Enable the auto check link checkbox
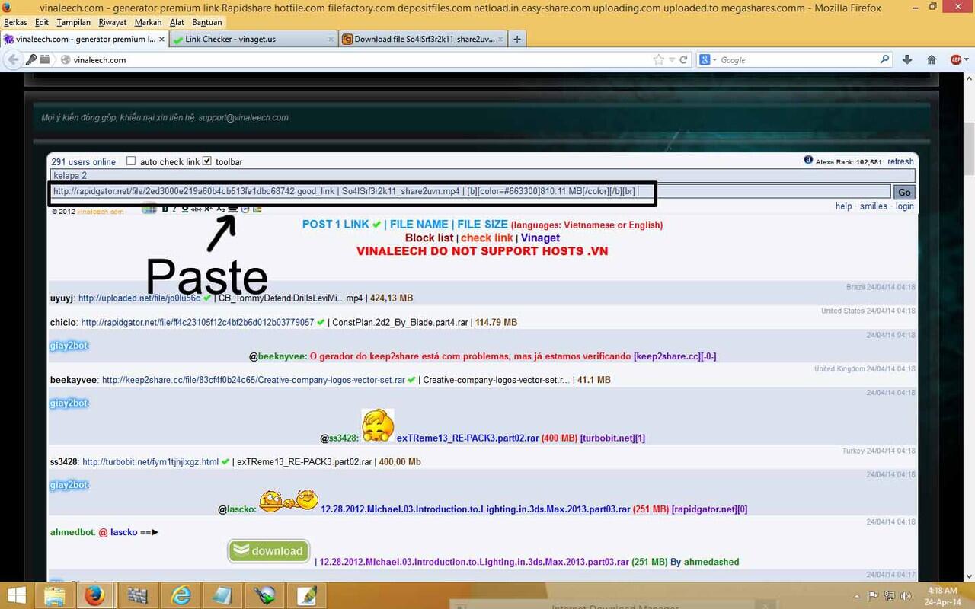Screen dimensions: 975x609 (x=131, y=161)
